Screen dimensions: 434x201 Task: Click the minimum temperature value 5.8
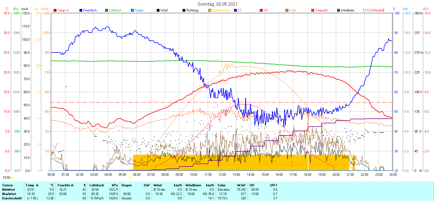point(52,190)
